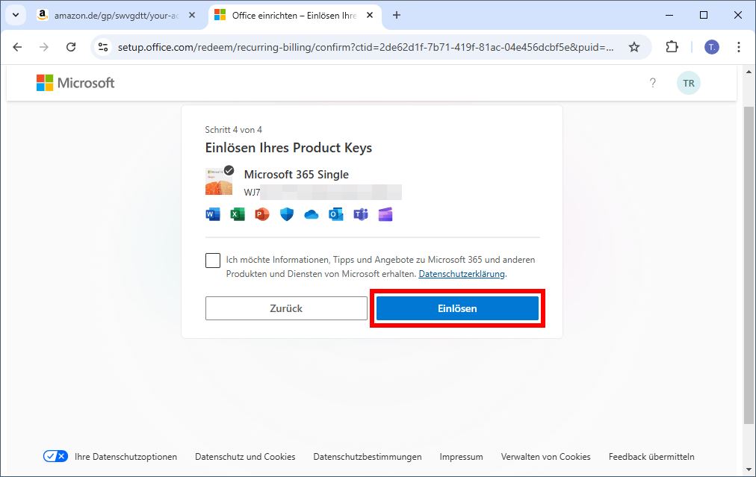Open the PowerPoint app icon
Screen dimensions: 756x477
261,214
